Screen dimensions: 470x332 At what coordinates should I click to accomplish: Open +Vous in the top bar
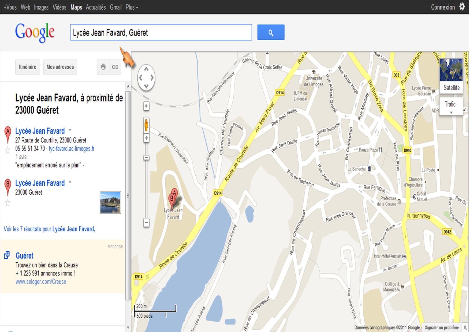pos(10,7)
